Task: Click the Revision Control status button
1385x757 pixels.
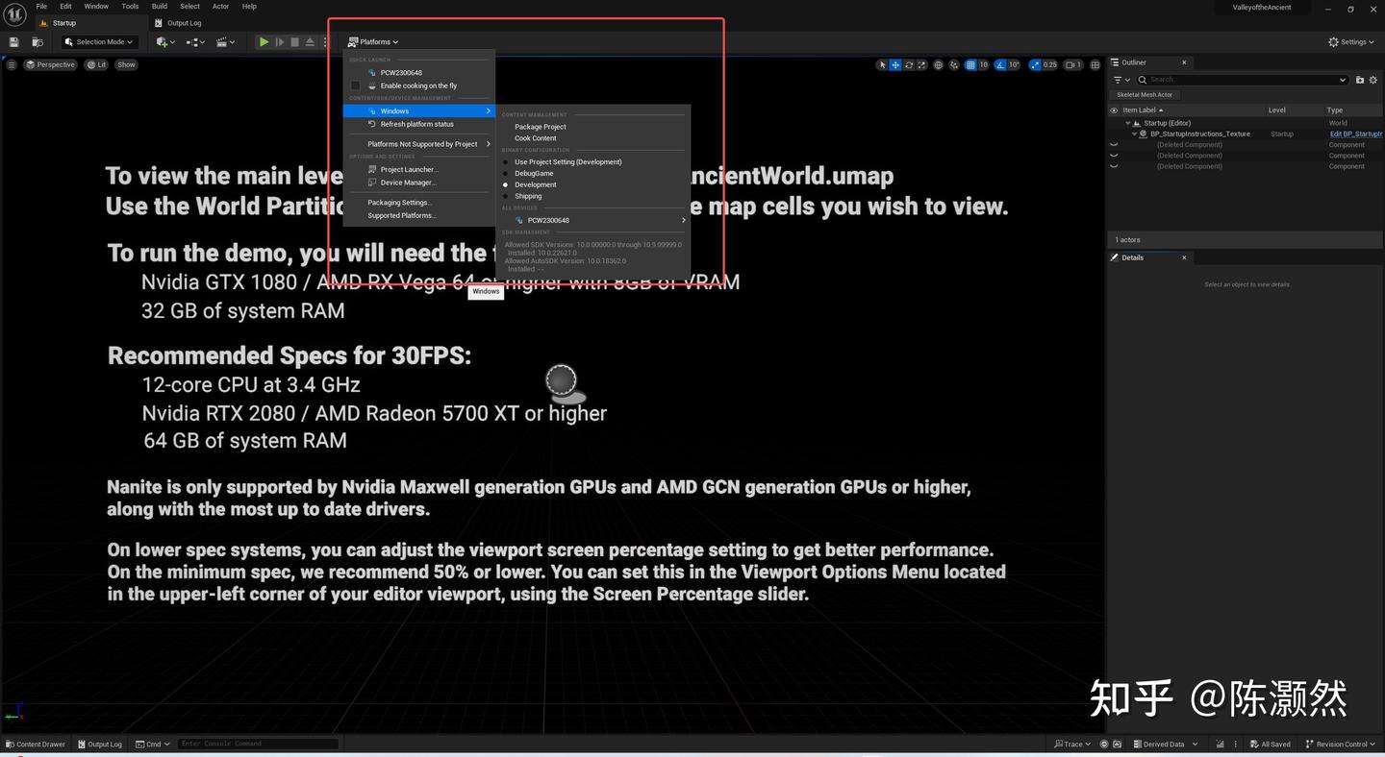Action: [1341, 745]
